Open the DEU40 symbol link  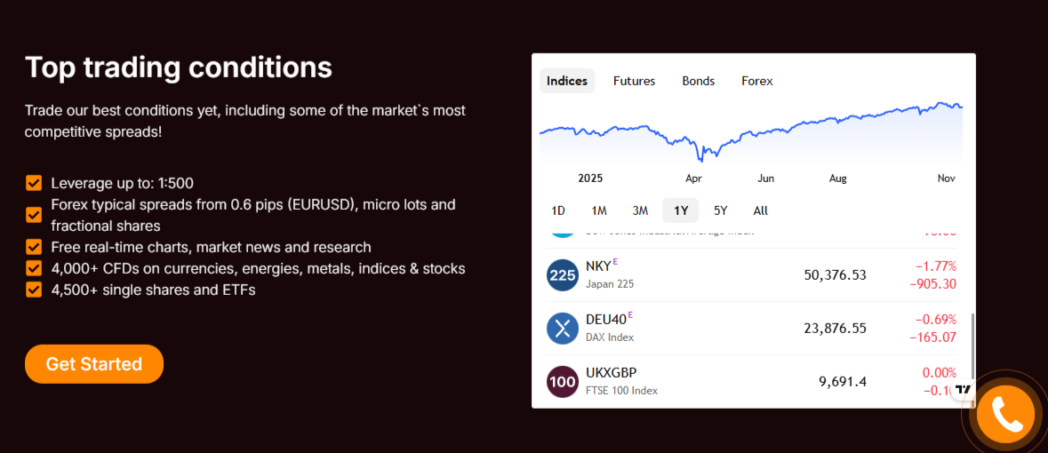607,320
